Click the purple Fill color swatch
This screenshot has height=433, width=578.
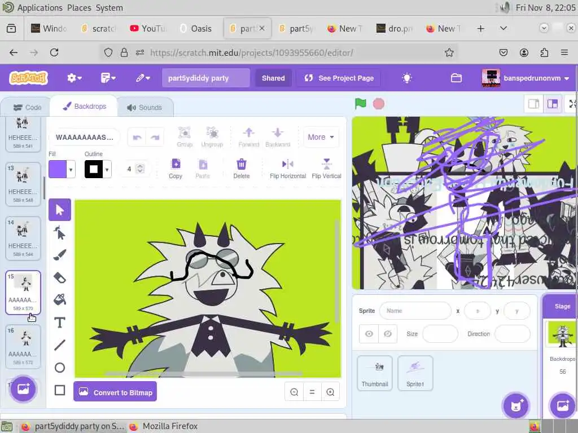click(58, 169)
